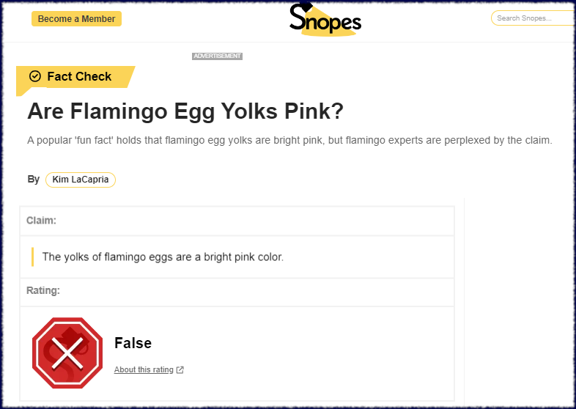
Task: Click the red False rating badge
Action: [67, 353]
